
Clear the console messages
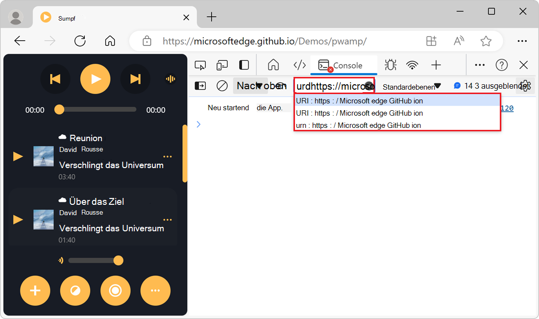click(x=222, y=85)
